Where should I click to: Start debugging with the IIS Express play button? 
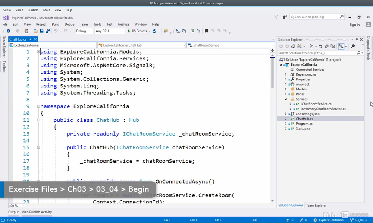[x=137, y=31]
